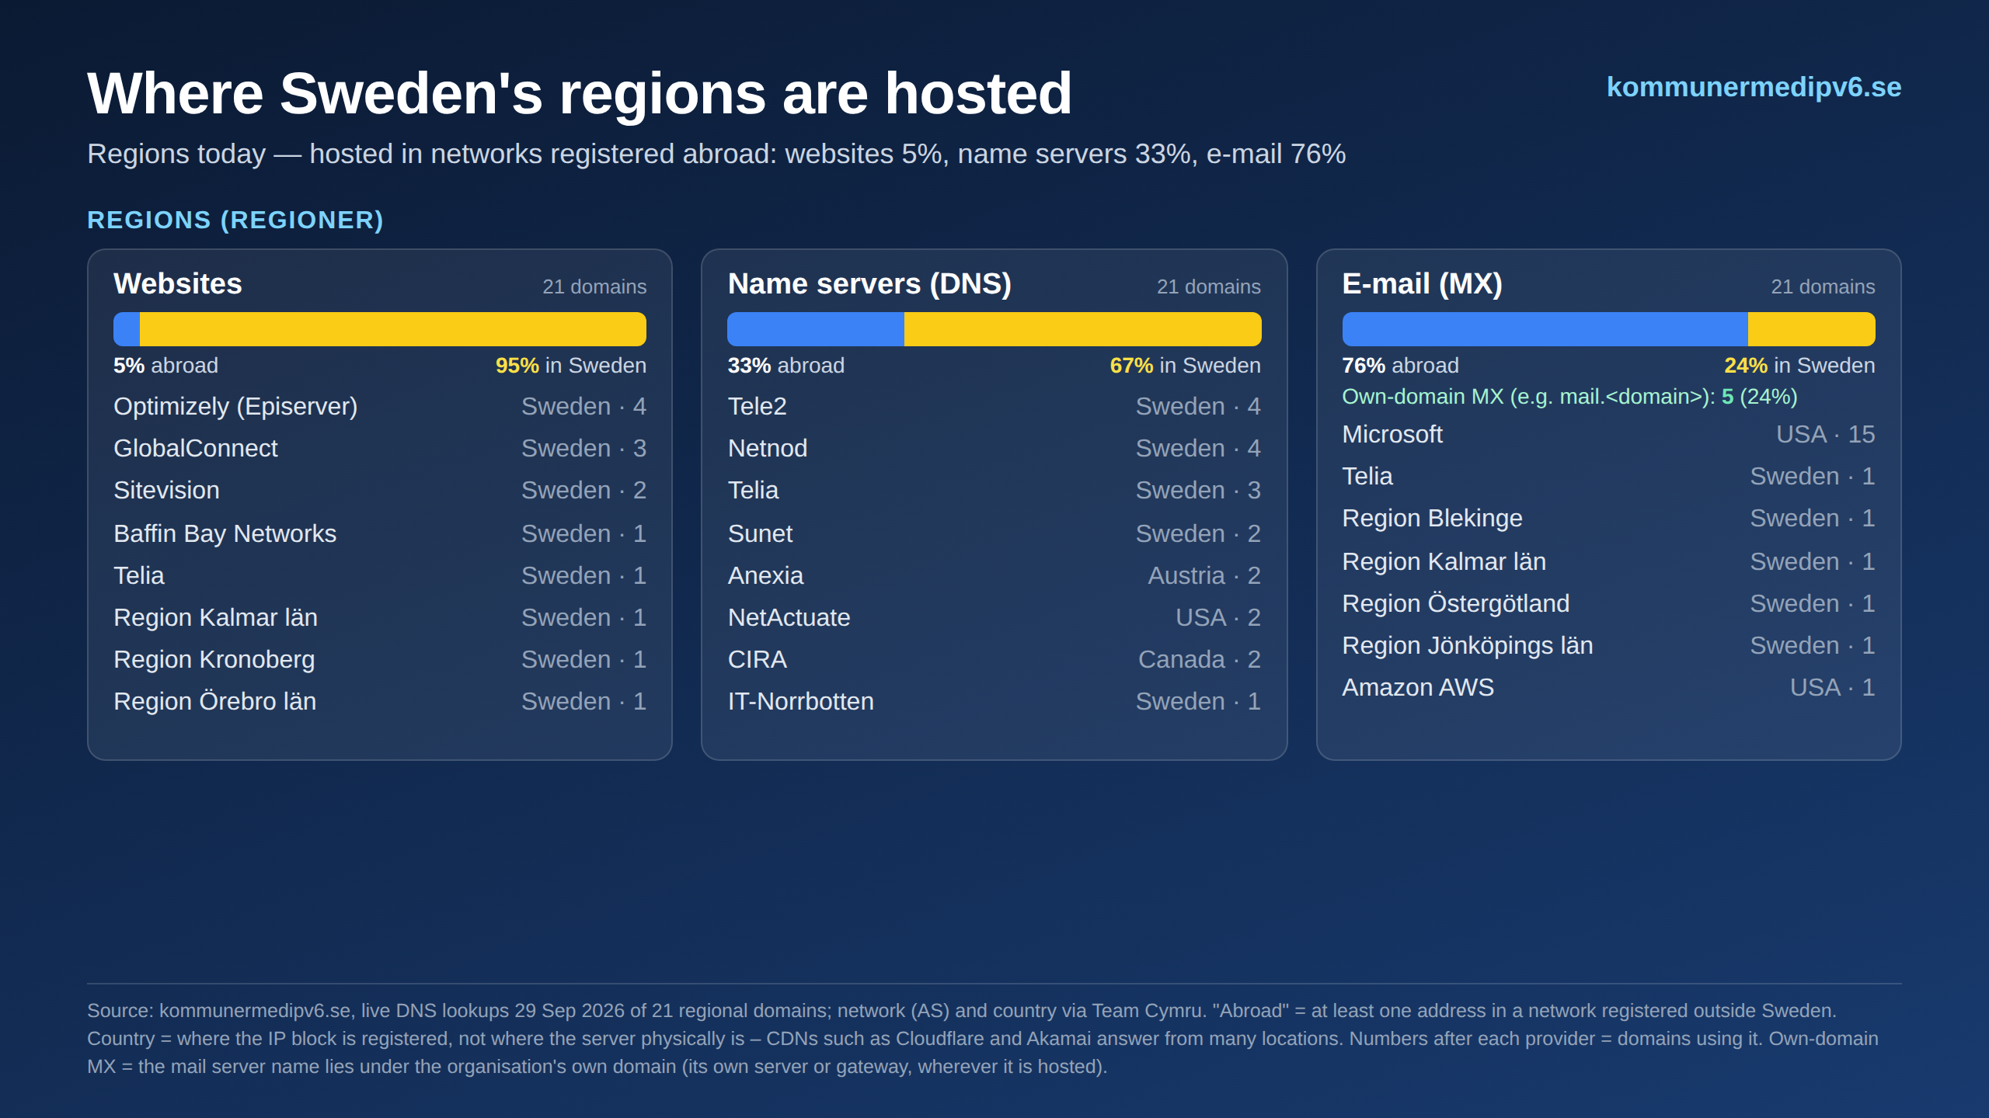Click the '67% in Sweden' label
1989x1118 pixels.
coord(1186,366)
